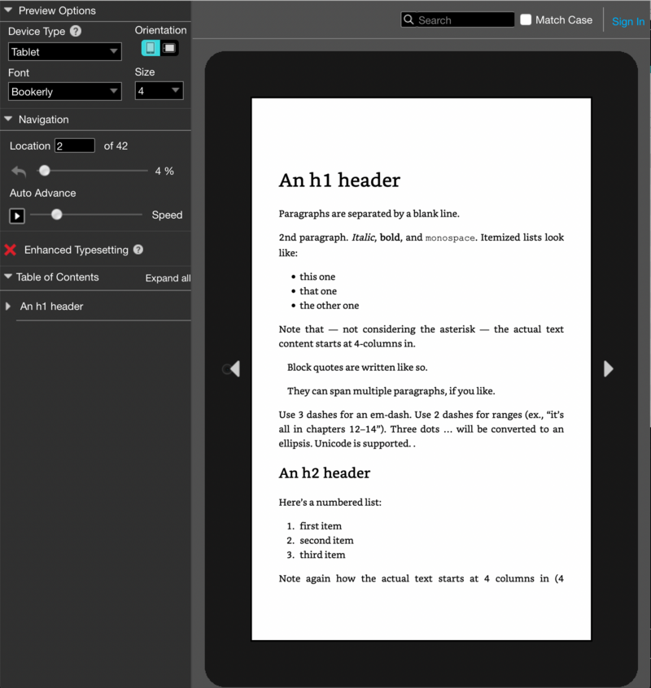
Task: Click the 'of 42' location total
Action: point(116,146)
